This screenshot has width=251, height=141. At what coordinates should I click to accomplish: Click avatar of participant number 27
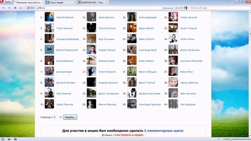(132, 71)
